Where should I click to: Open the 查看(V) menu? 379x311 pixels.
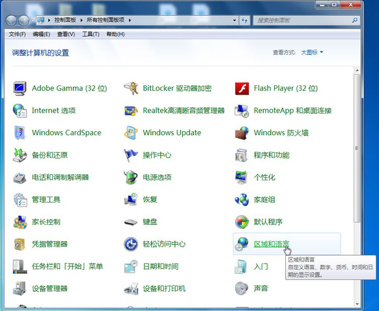pos(66,34)
